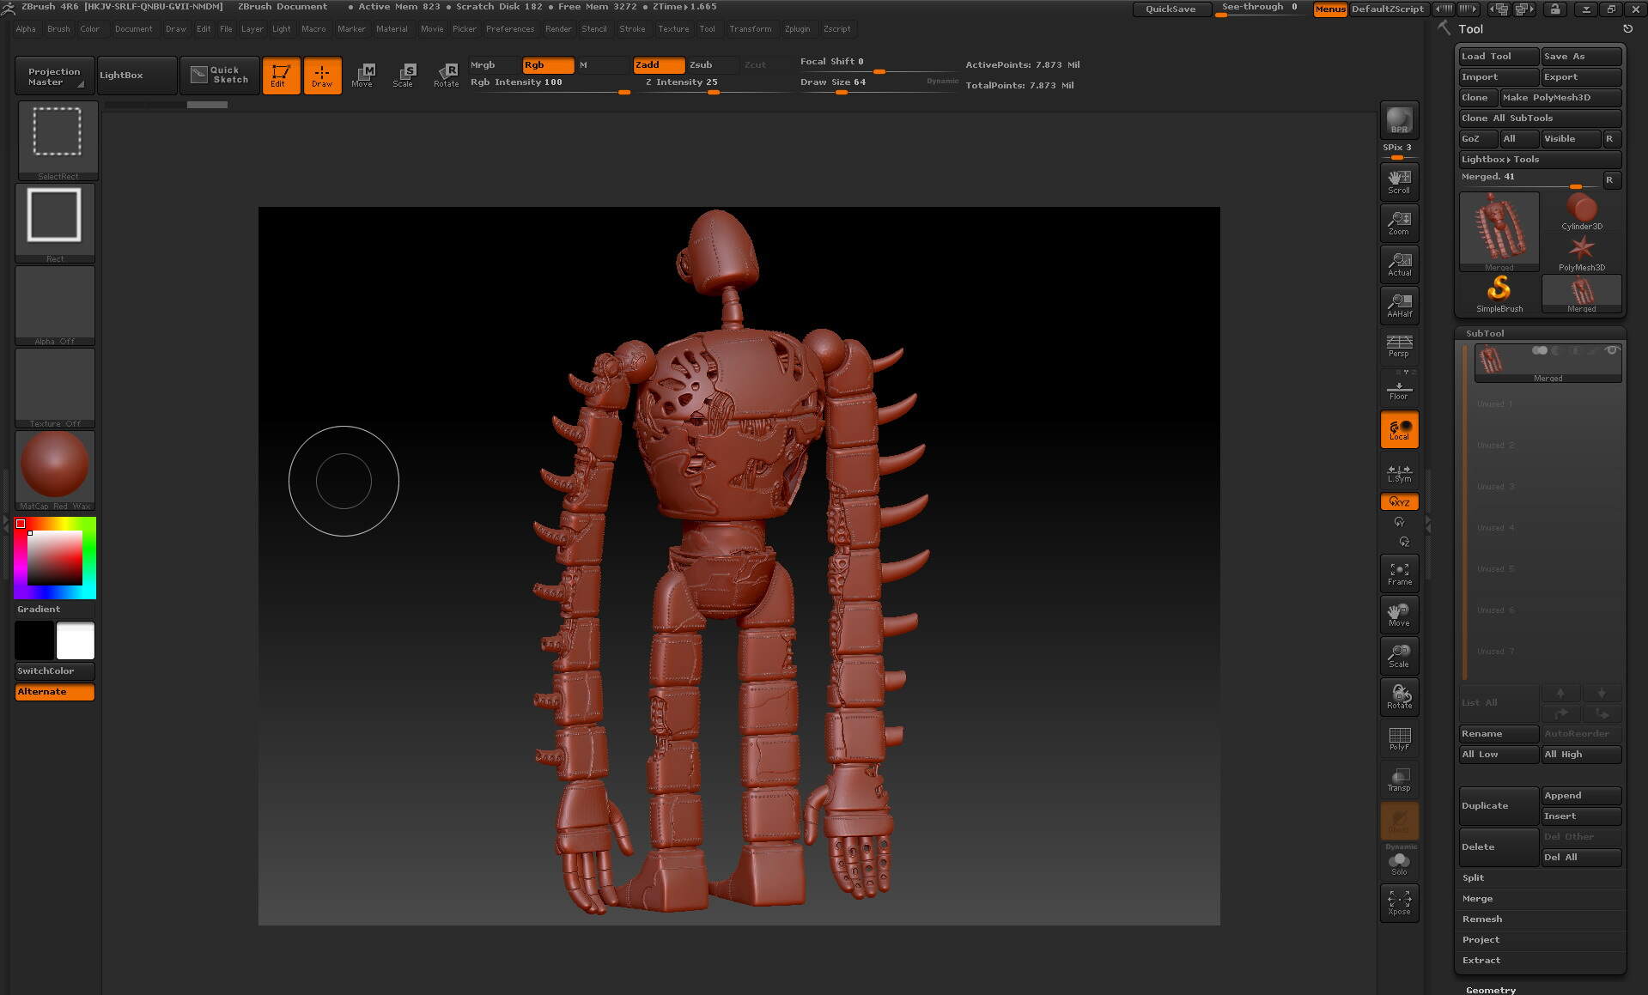Select the Cylinder3D tool
This screenshot has height=995, width=1648.
click(x=1582, y=212)
